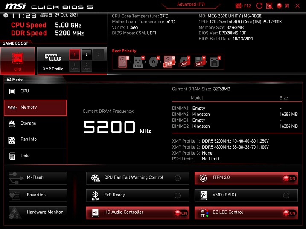
Task: Select the optical disc boot device icon
Action: 154,62
